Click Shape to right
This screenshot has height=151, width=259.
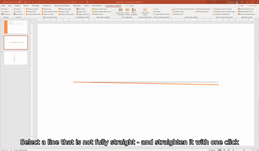63,12
